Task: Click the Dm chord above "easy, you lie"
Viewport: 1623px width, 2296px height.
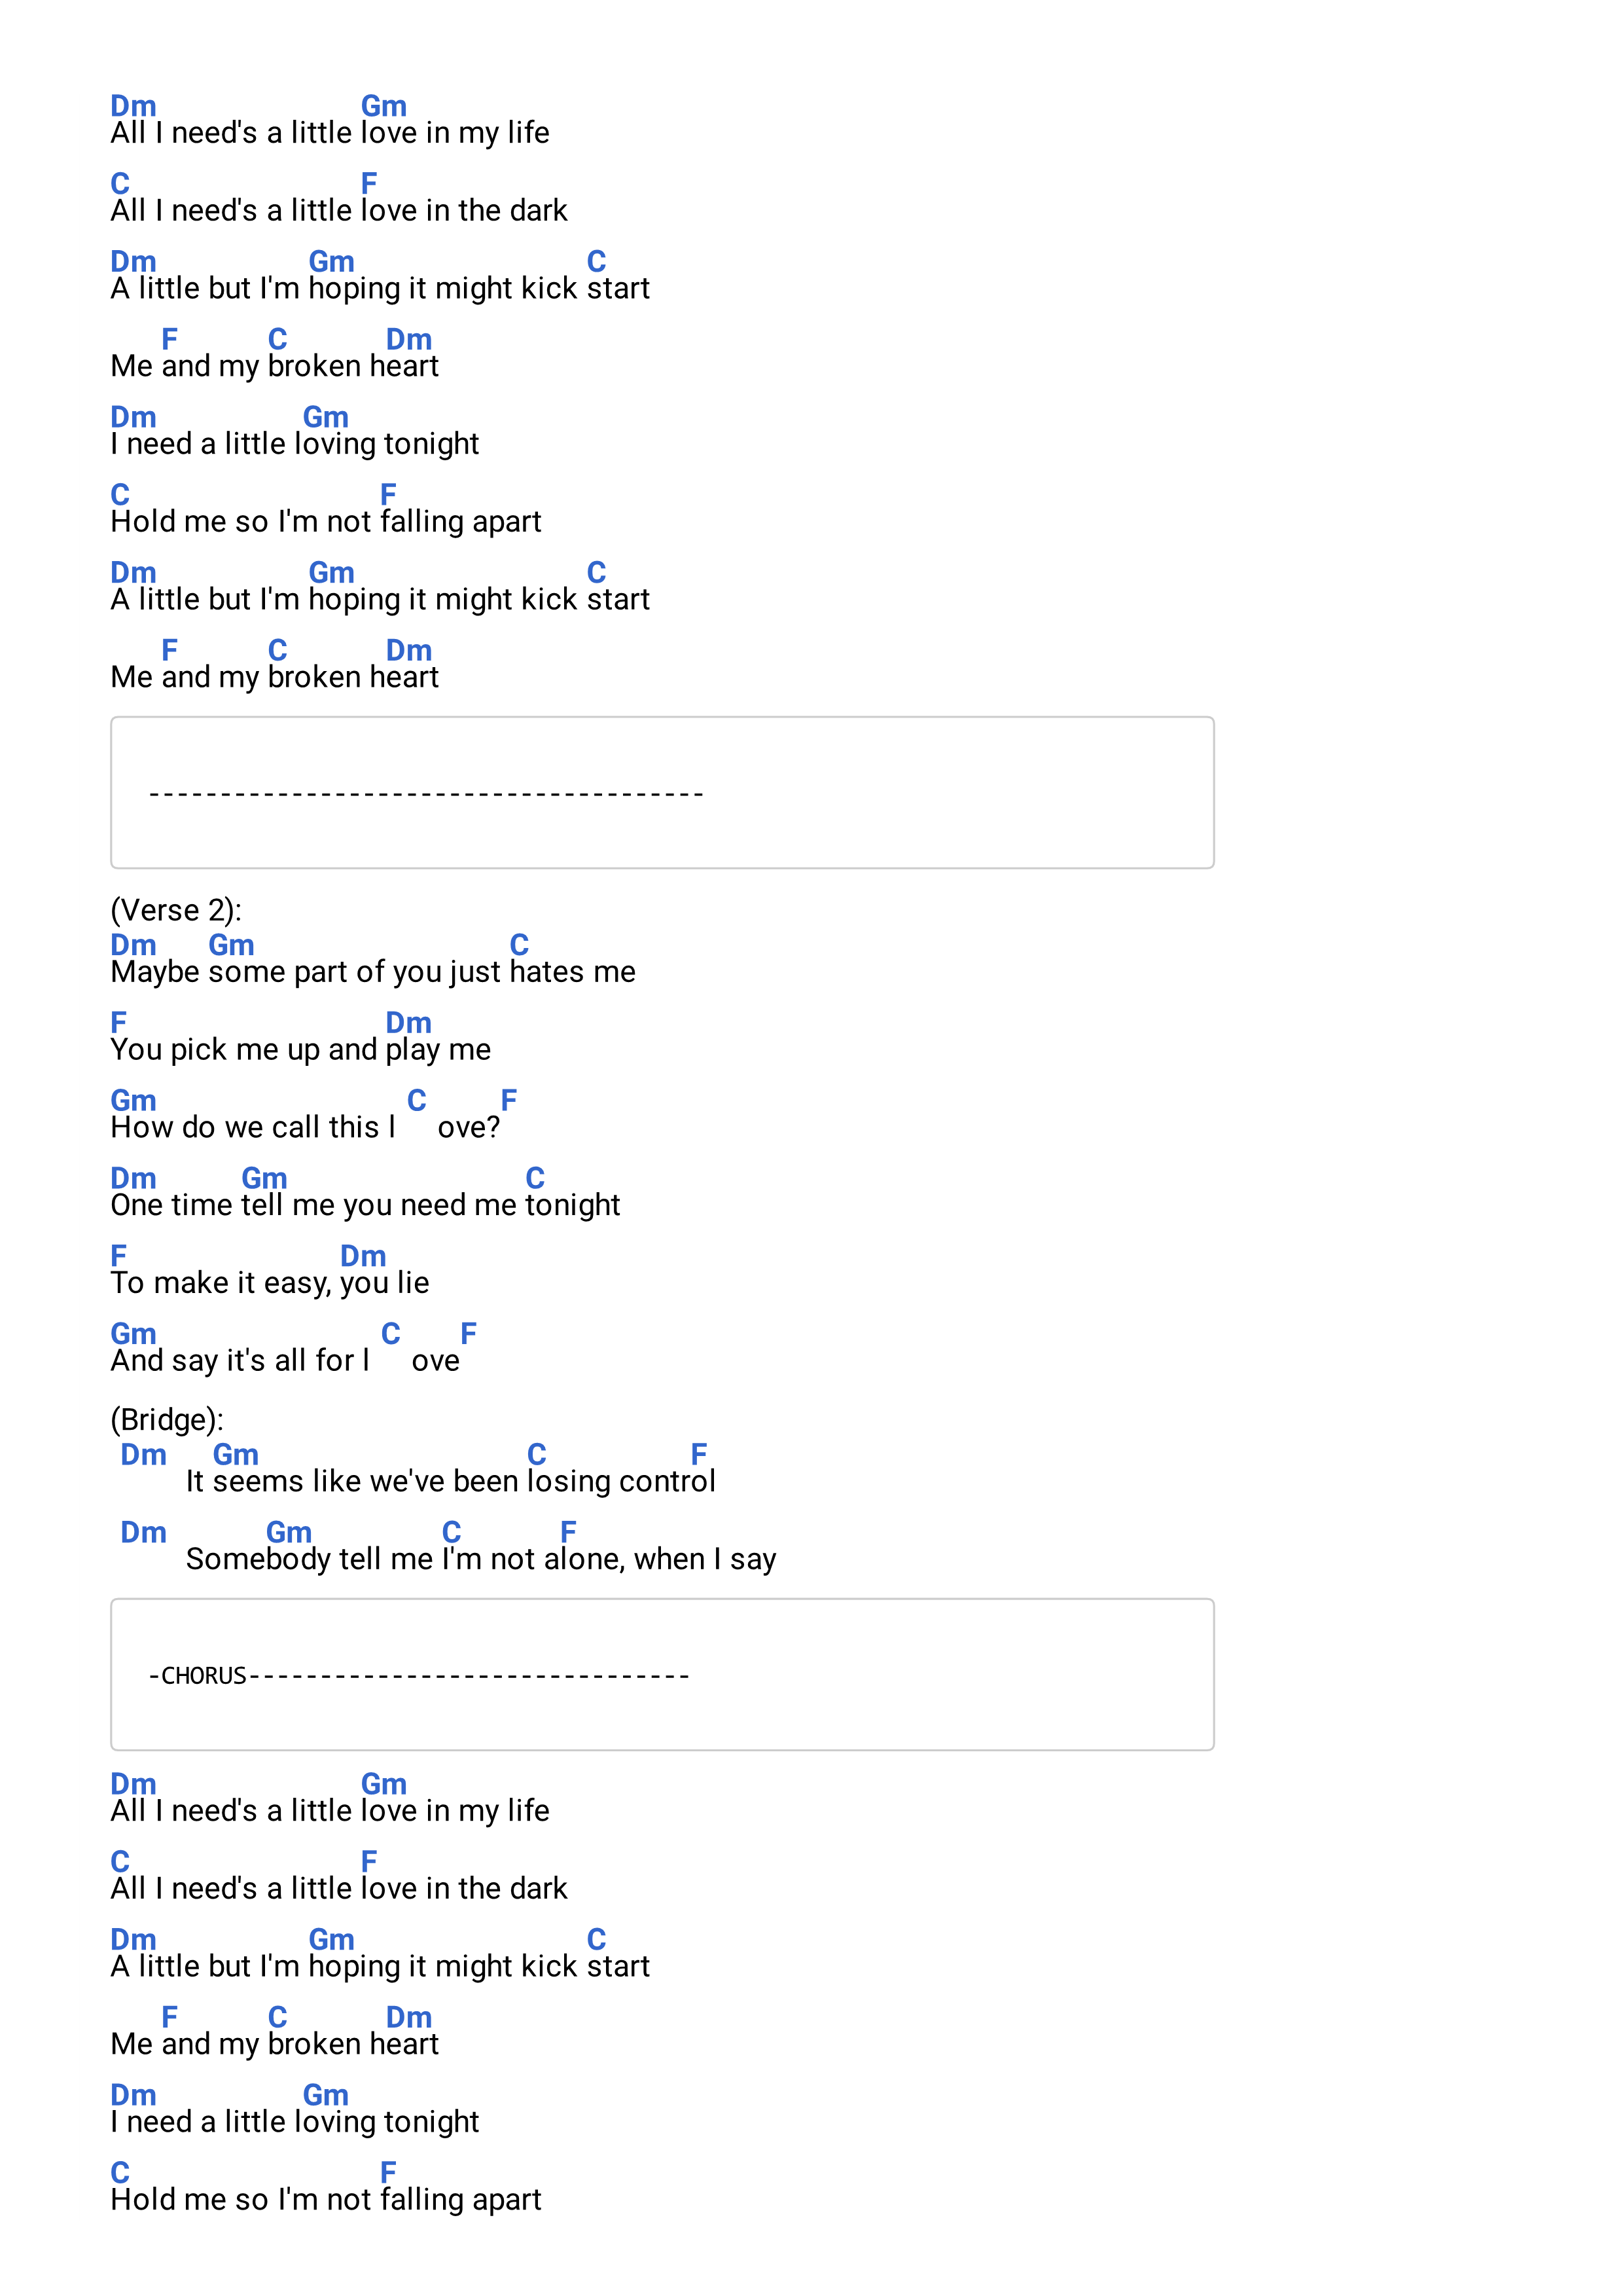Action: click(x=363, y=1256)
